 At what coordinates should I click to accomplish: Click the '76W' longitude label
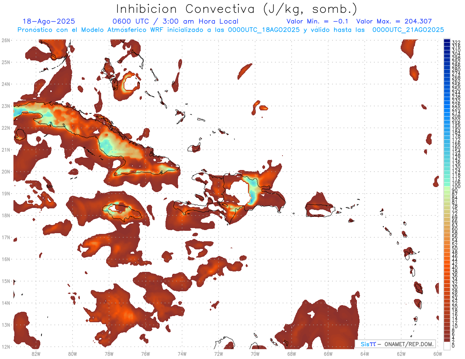click(146, 353)
